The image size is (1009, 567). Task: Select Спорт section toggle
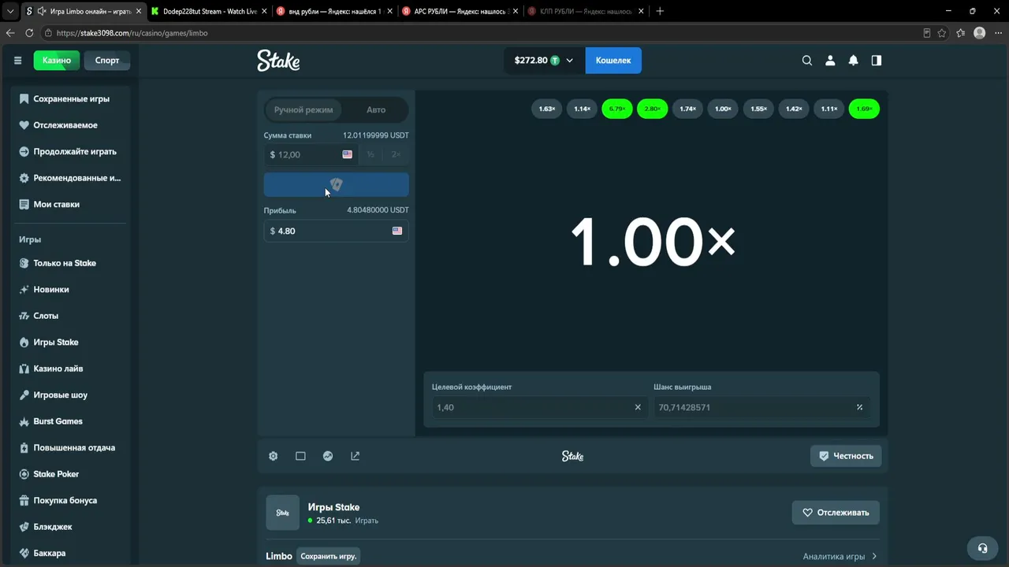point(107,61)
